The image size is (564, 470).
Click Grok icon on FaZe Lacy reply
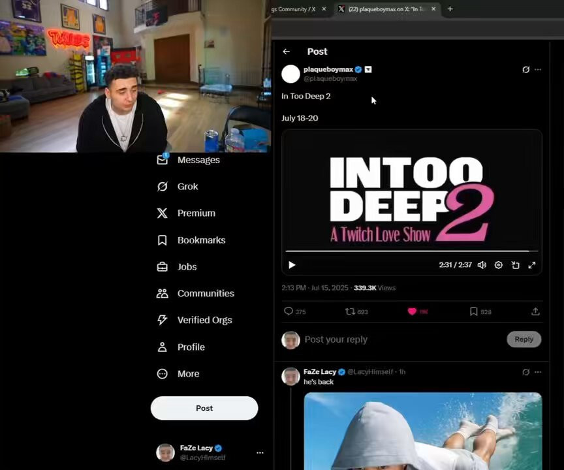[x=525, y=372]
